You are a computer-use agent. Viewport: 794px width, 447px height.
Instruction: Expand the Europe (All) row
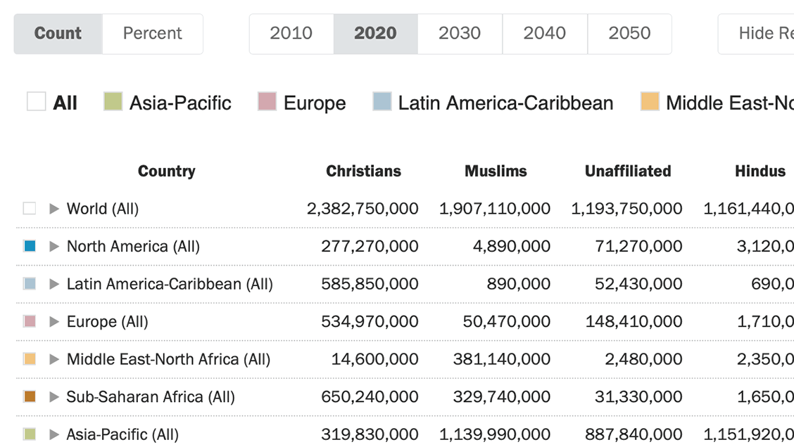click(54, 322)
